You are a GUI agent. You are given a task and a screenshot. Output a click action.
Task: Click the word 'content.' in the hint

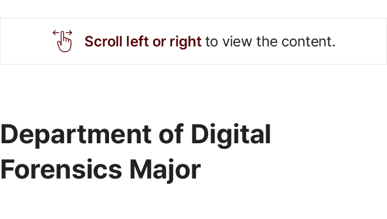pos(308,42)
